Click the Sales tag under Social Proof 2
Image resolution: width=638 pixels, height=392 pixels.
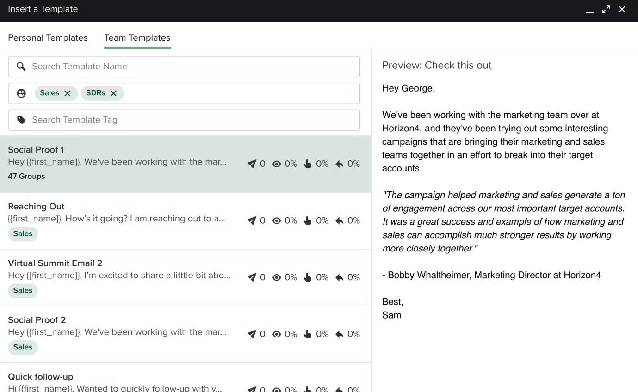pos(23,347)
